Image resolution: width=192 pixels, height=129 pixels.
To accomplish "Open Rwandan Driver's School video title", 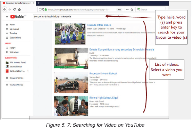I will tap(103, 74).
